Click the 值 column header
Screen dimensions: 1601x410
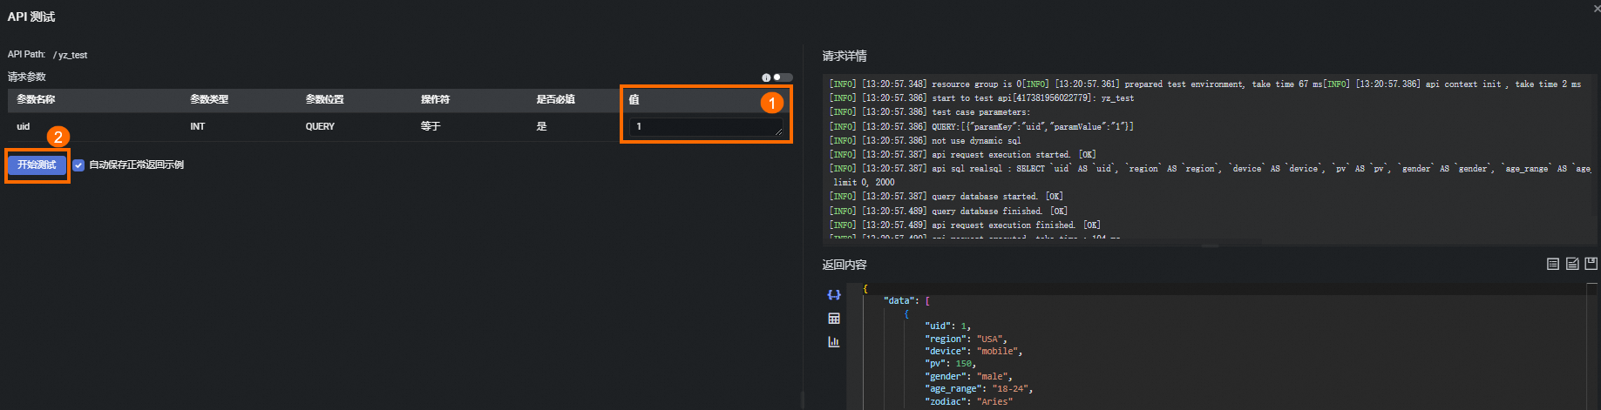tap(634, 99)
